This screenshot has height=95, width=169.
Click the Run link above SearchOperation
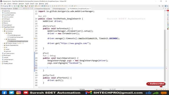point(45,56)
